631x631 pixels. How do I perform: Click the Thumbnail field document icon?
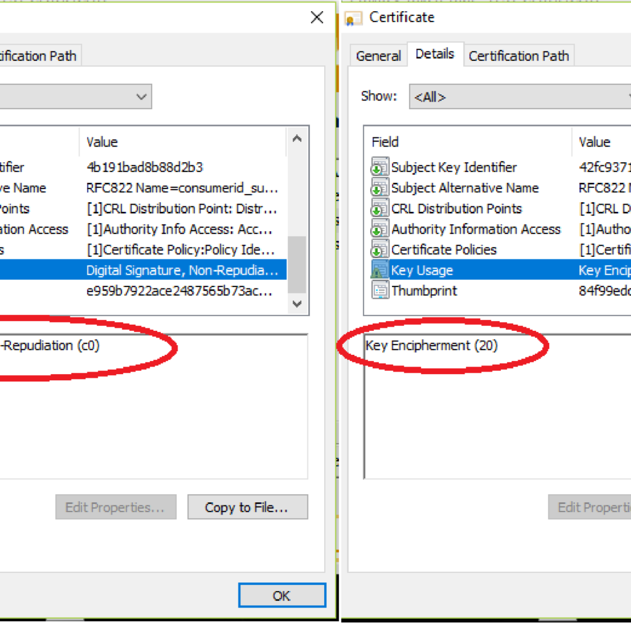(380, 291)
